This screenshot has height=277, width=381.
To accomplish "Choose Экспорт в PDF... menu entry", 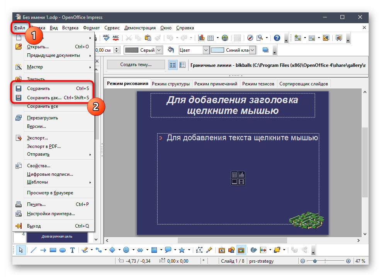I will [44, 146].
